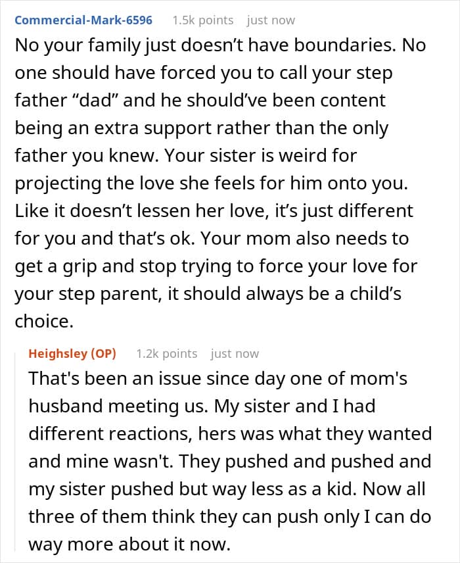Click the 1.2k points score
460x563 pixels.
166,353
